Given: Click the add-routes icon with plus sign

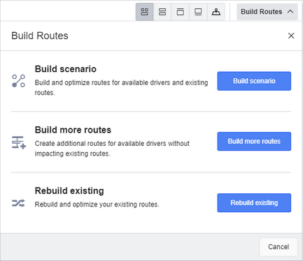Looking at the screenshot, I should [19, 142].
